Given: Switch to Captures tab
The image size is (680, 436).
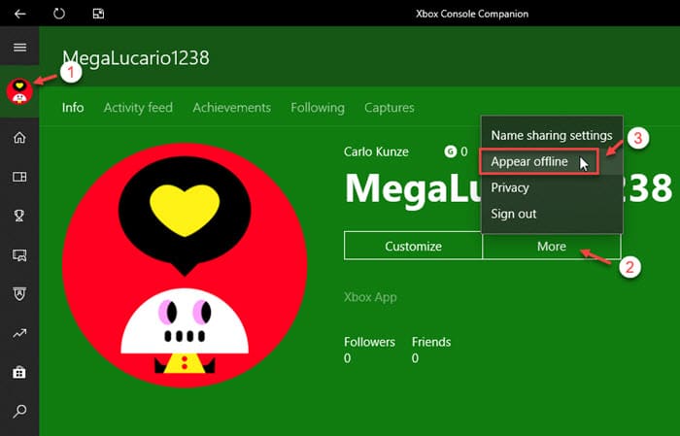Looking at the screenshot, I should pyautogui.click(x=389, y=108).
